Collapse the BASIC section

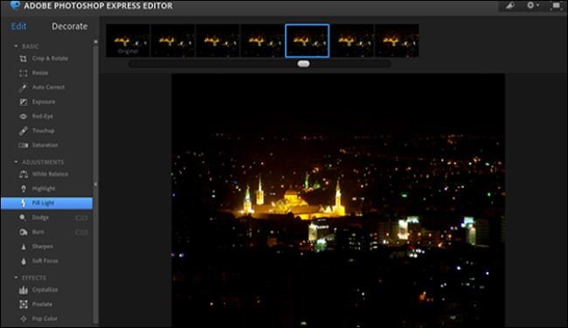point(16,46)
